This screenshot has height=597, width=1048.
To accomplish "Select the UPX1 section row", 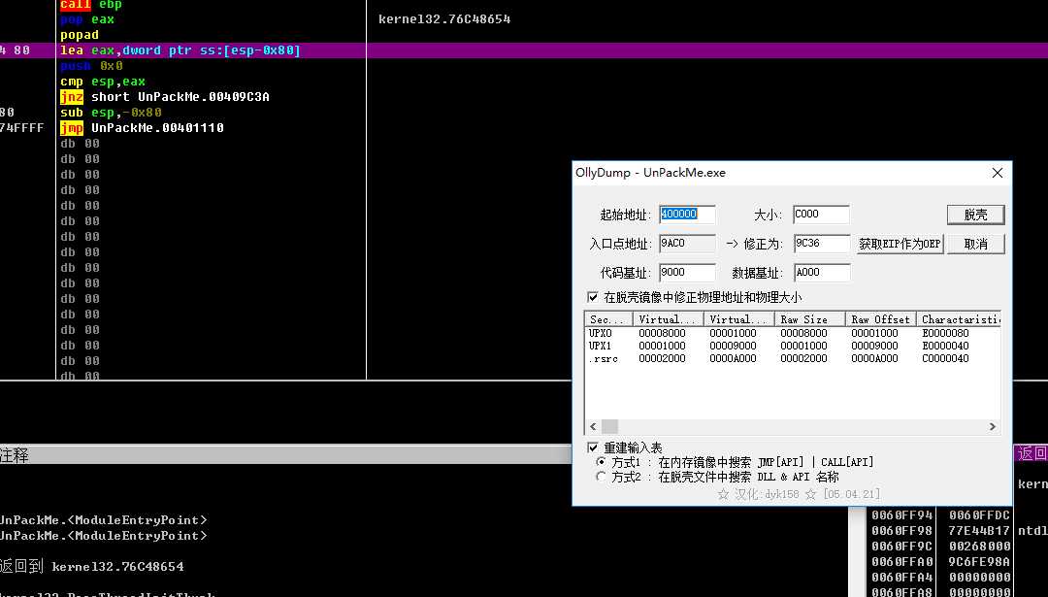I will 793,346.
